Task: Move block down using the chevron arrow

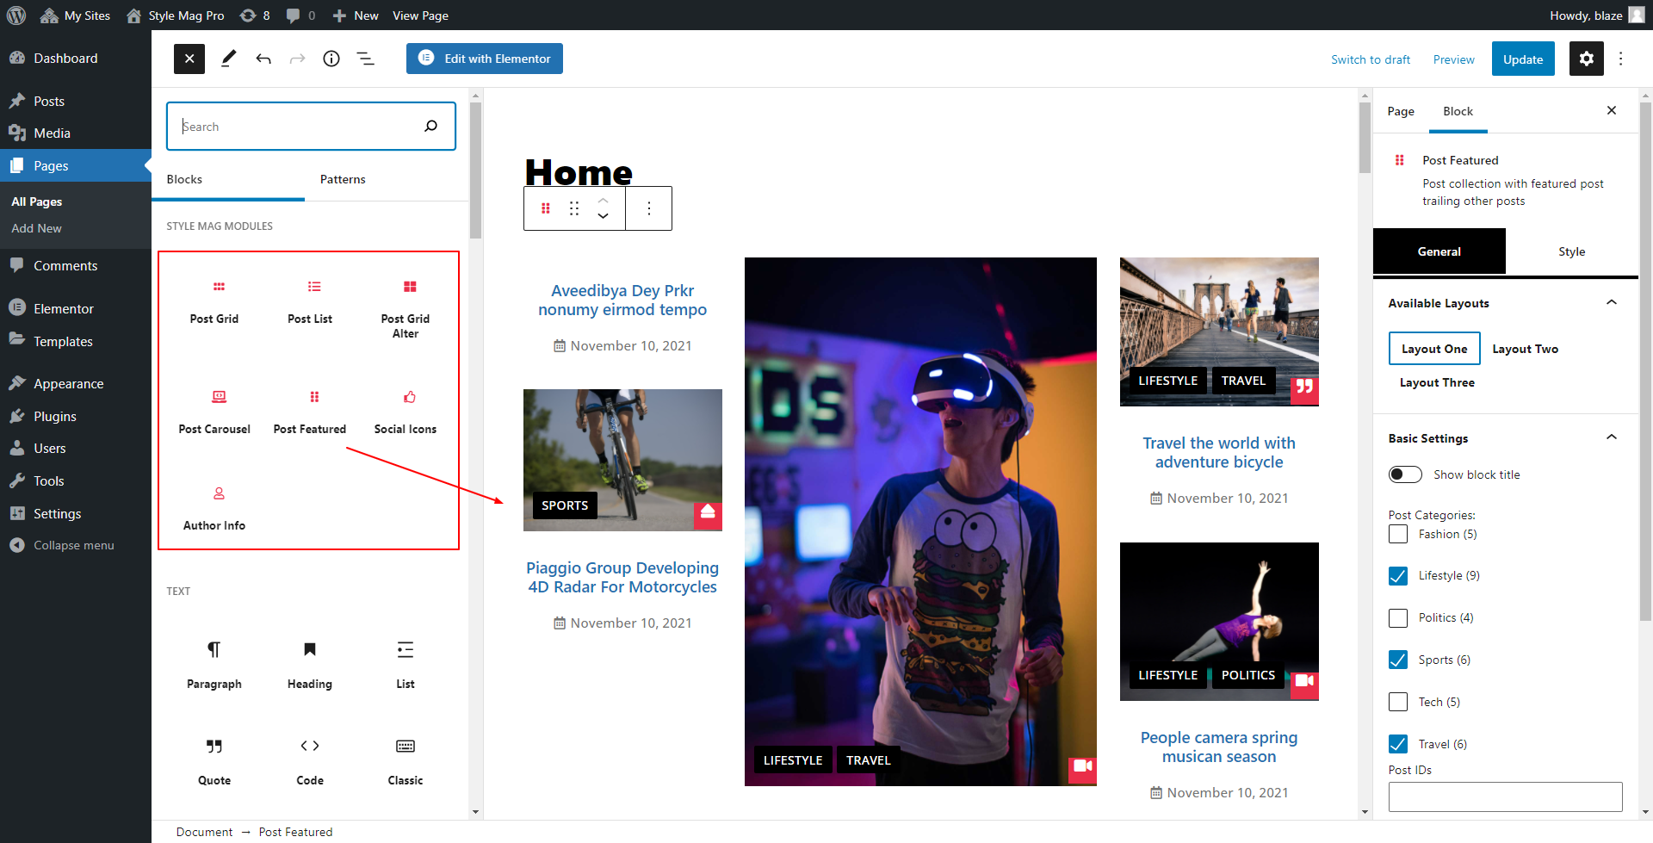Action: click(604, 216)
